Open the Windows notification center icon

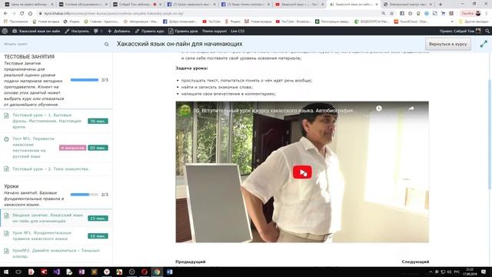point(484,272)
